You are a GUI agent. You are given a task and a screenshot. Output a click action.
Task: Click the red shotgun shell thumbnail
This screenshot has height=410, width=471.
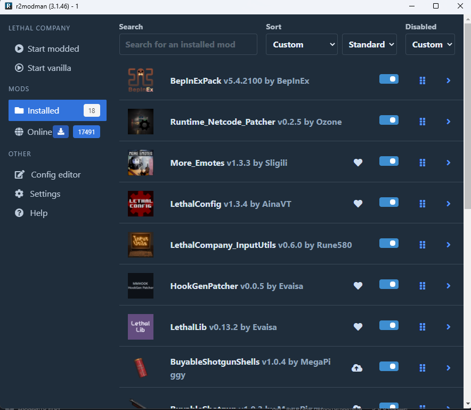(141, 368)
